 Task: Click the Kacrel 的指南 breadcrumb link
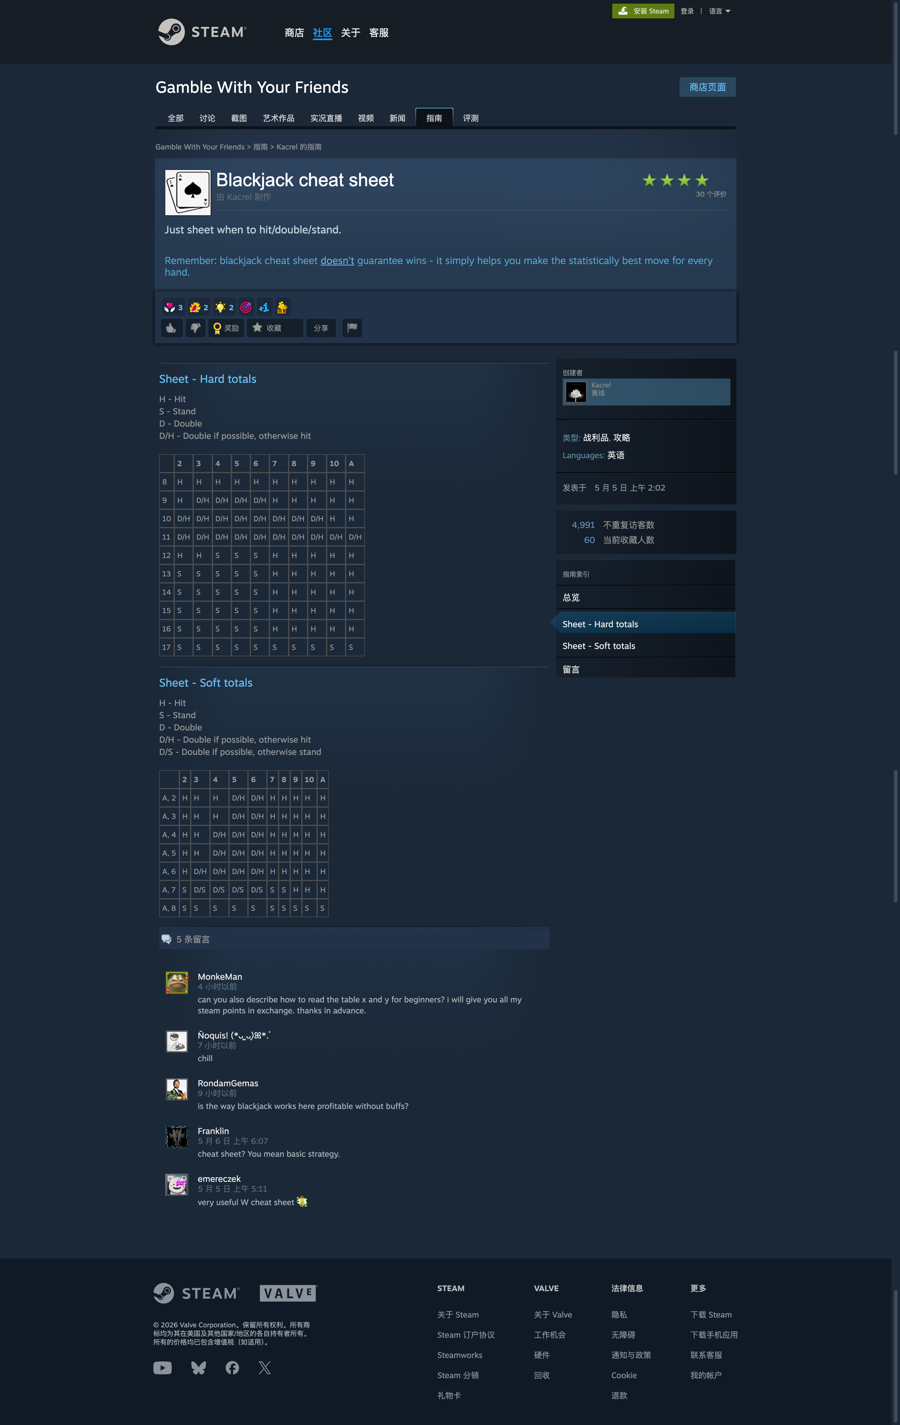pyautogui.click(x=299, y=147)
